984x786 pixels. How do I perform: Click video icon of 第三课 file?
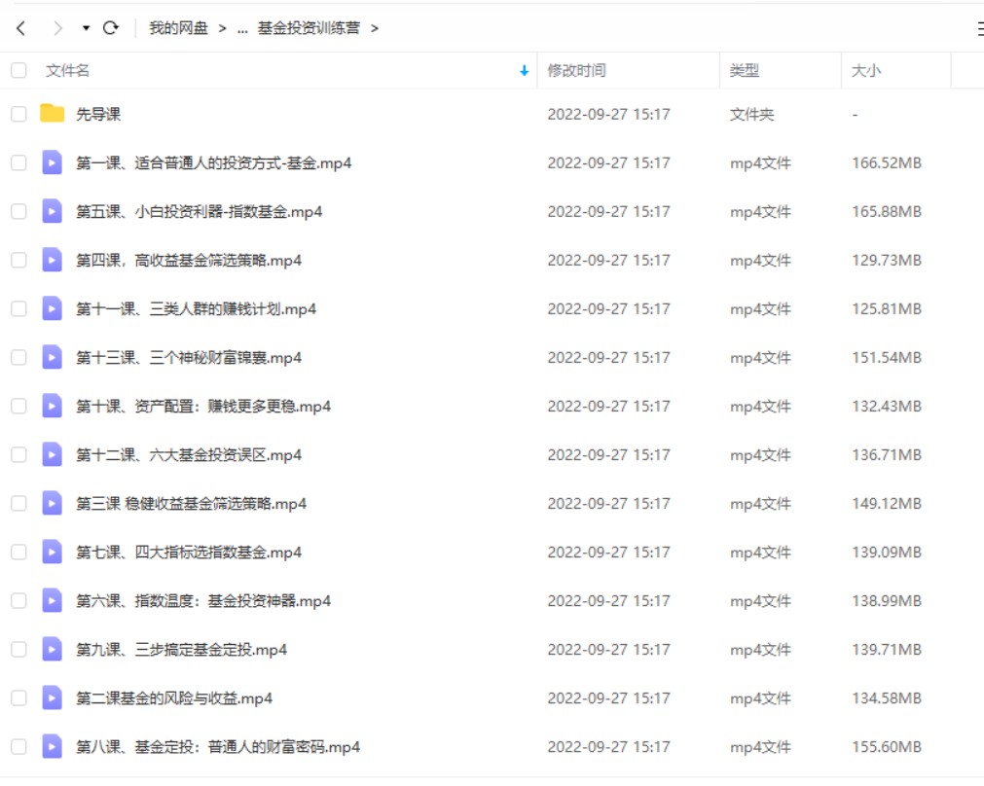click(53, 503)
